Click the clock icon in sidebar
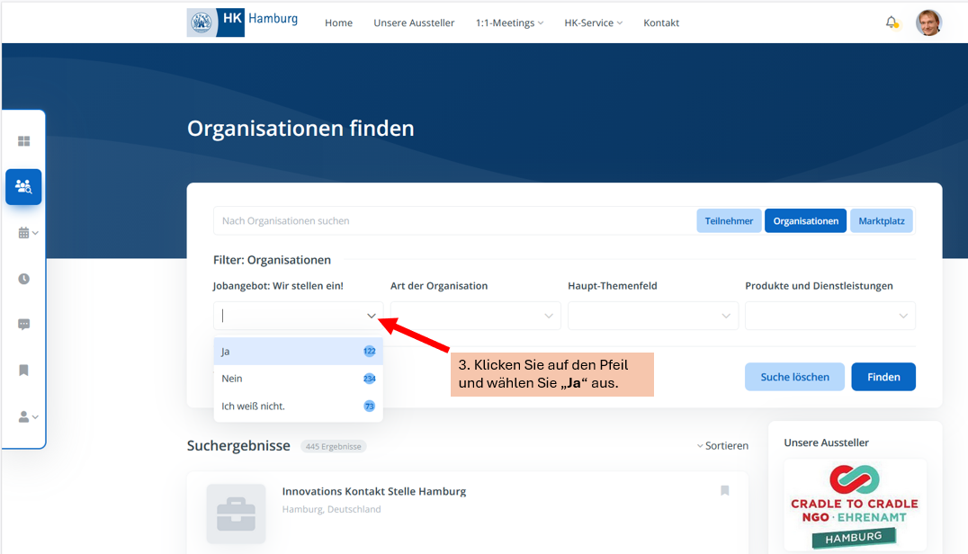This screenshot has width=968, height=554. point(24,279)
